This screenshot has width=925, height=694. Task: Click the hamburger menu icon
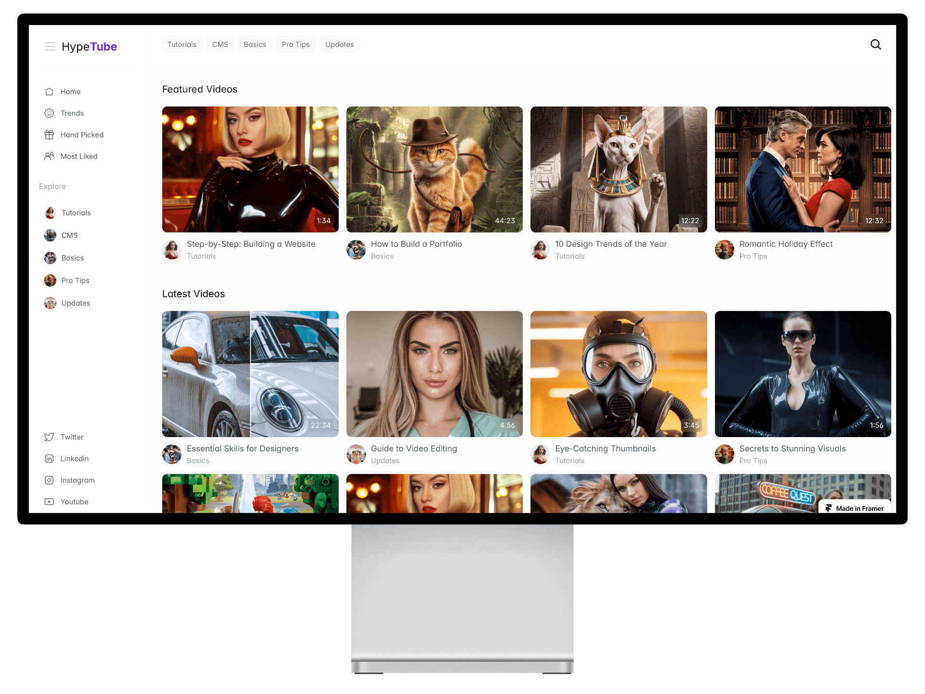pyautogui.click(x=49, y=46)
